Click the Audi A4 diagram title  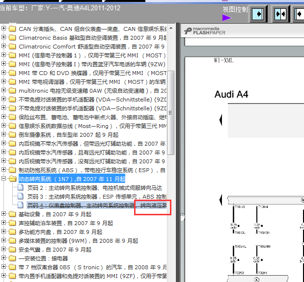(x=231, y=94)
